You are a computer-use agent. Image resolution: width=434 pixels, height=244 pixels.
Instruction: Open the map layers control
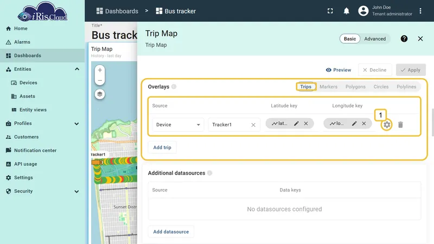(x=100, y=94)
